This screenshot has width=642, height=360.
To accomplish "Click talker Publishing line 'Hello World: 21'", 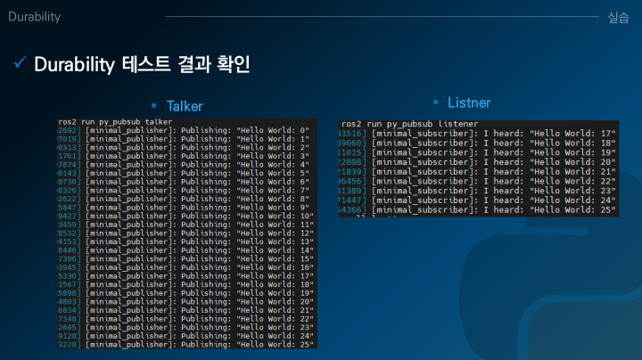I will pos(185,310).
